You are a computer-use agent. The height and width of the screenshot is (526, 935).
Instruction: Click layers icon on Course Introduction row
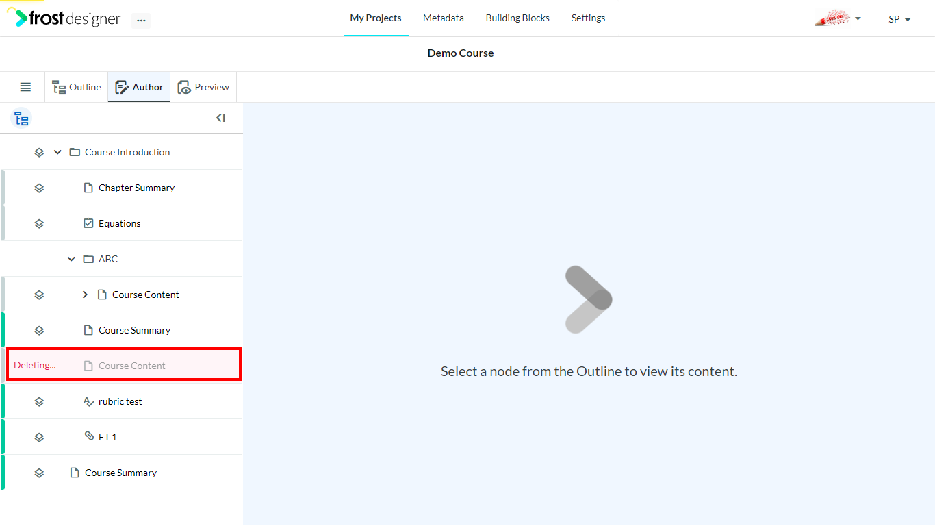39,152
